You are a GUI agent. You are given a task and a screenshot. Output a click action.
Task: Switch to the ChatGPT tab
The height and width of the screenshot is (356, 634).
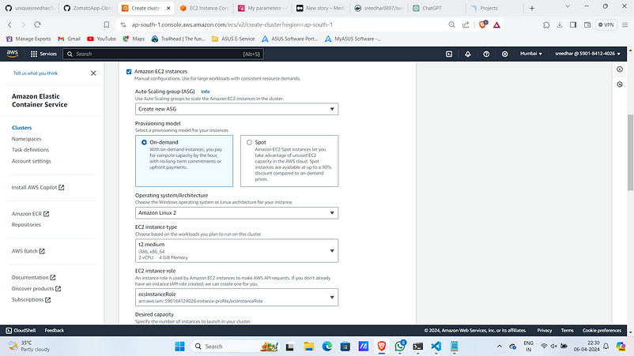(x=437, y=8)
